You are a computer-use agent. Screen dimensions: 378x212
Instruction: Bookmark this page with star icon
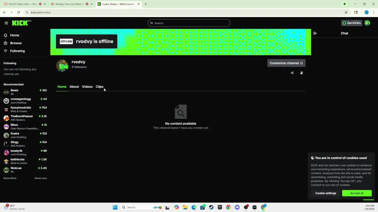[x=346, y=12]
